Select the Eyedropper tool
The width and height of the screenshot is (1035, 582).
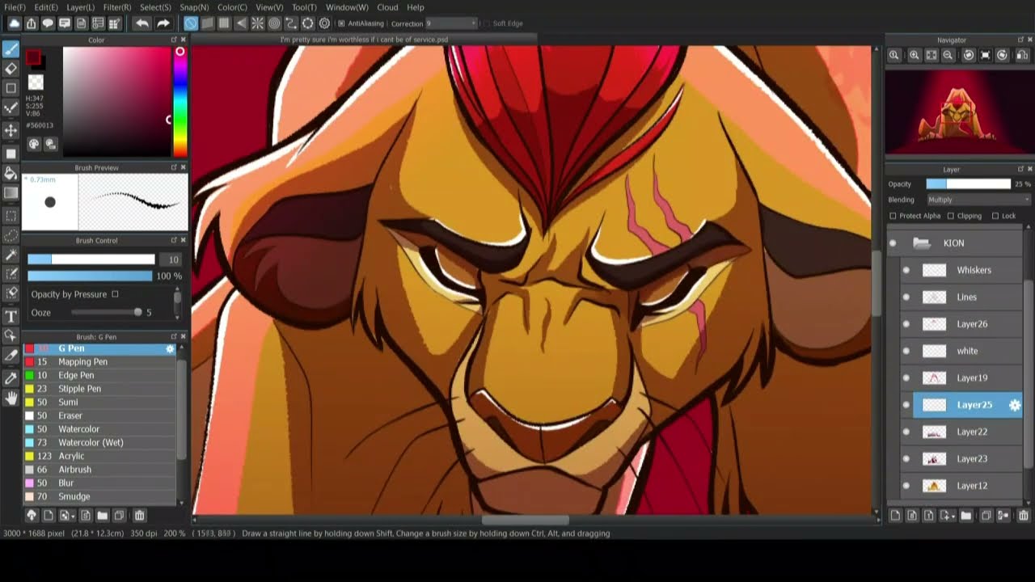11,377
